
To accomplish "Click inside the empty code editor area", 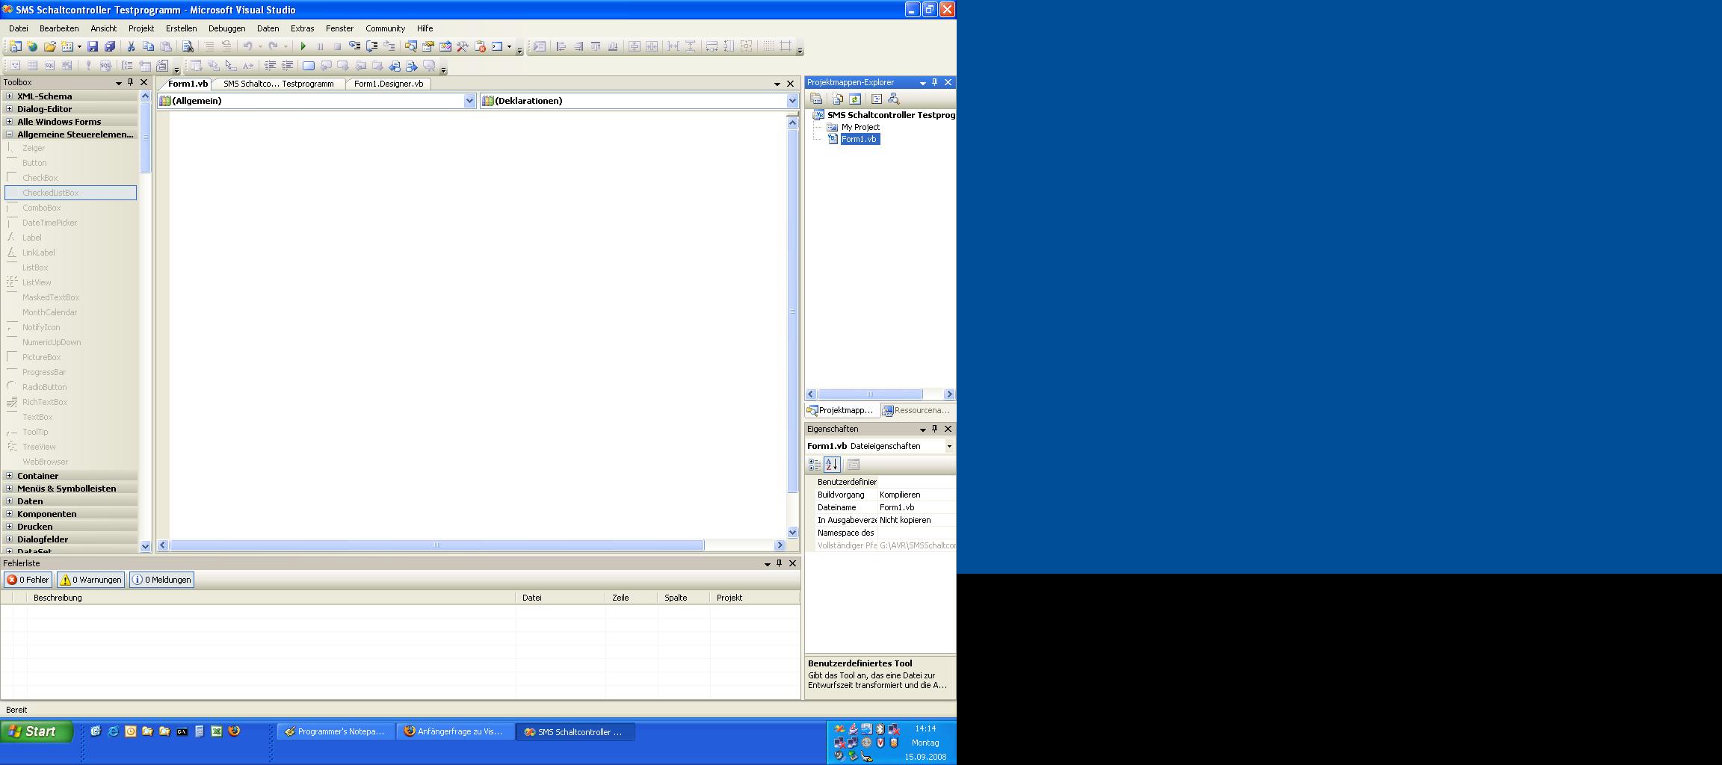I will tap(478, 325).
